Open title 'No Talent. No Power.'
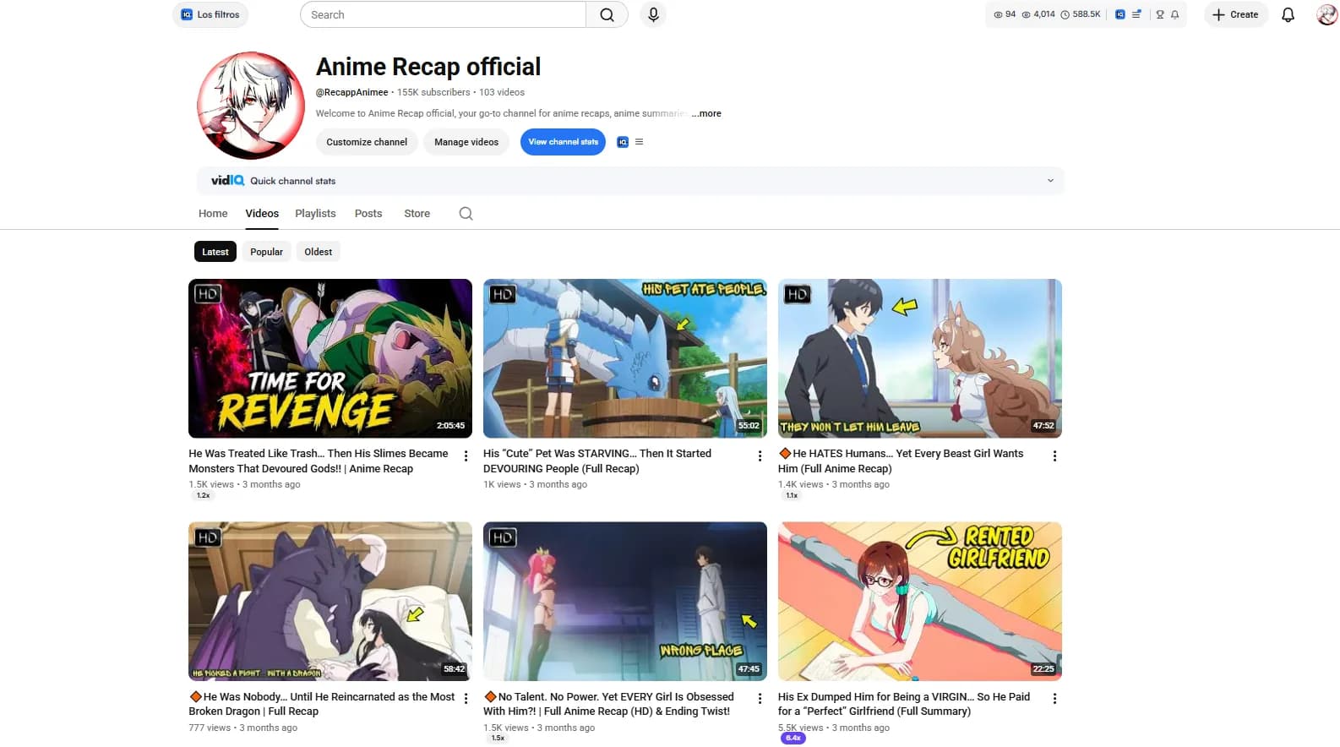 click(608, 704)
